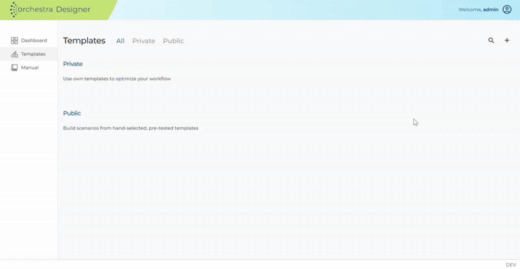The image size is (520, 269).
Task: Switch to the All tab
Action: (120, 41)
